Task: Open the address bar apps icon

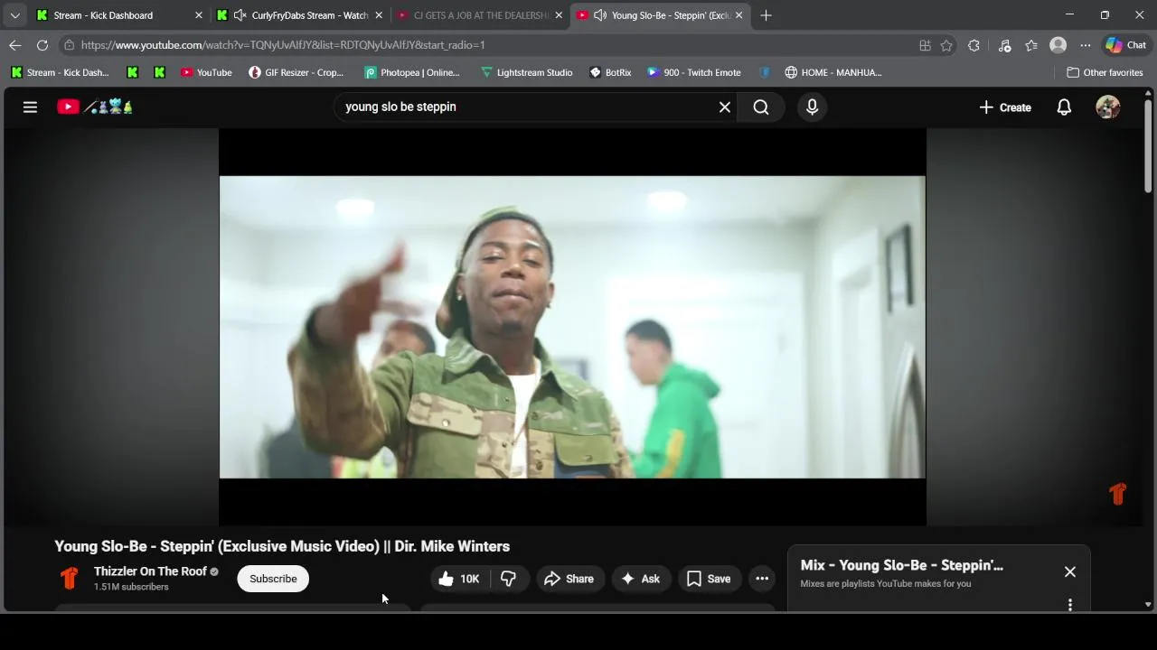Action: [x=925, y=45]
